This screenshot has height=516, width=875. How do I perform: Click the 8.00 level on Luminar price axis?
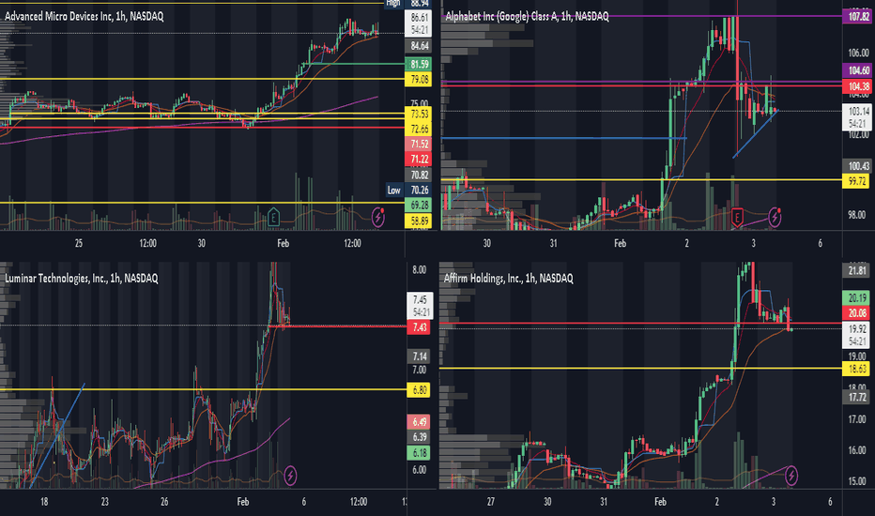pyautogui.click(x=419, y=270)
